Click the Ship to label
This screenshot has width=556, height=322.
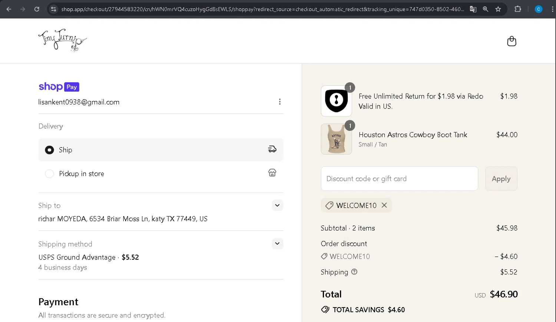49,205
